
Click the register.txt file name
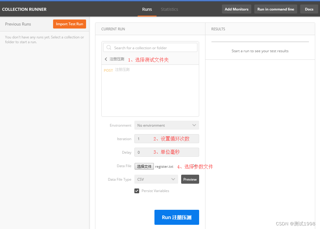coord(164,167)
